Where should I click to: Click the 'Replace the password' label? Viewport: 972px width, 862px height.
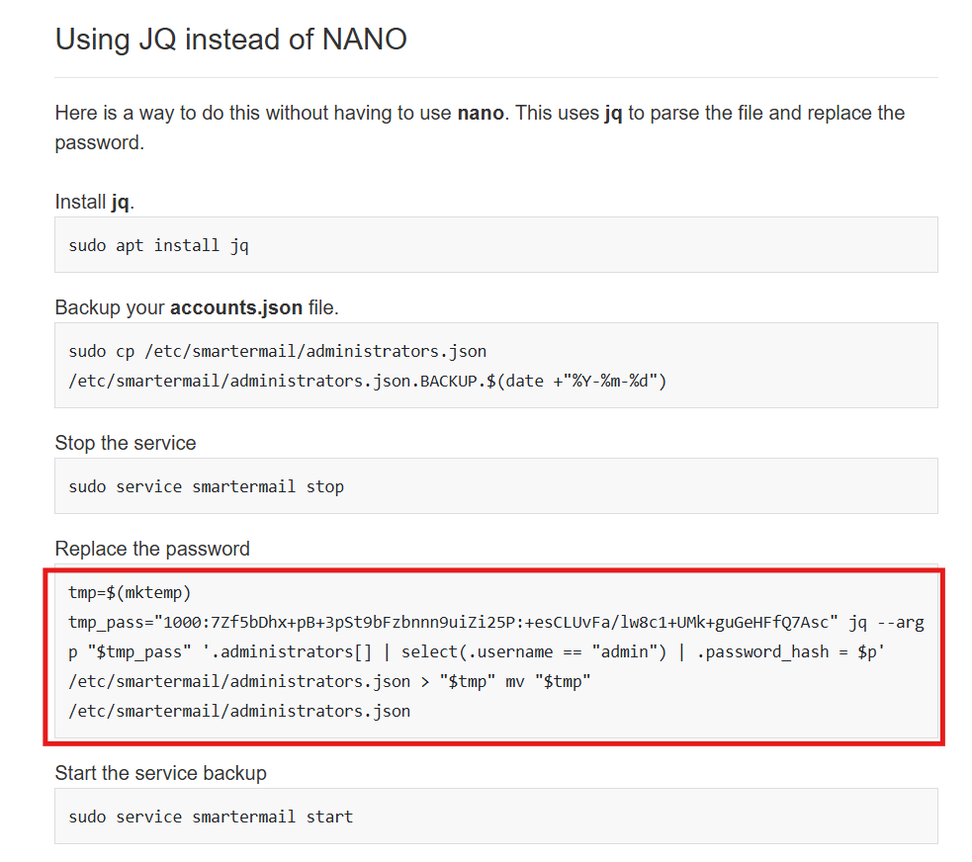(x=152, y=549)
